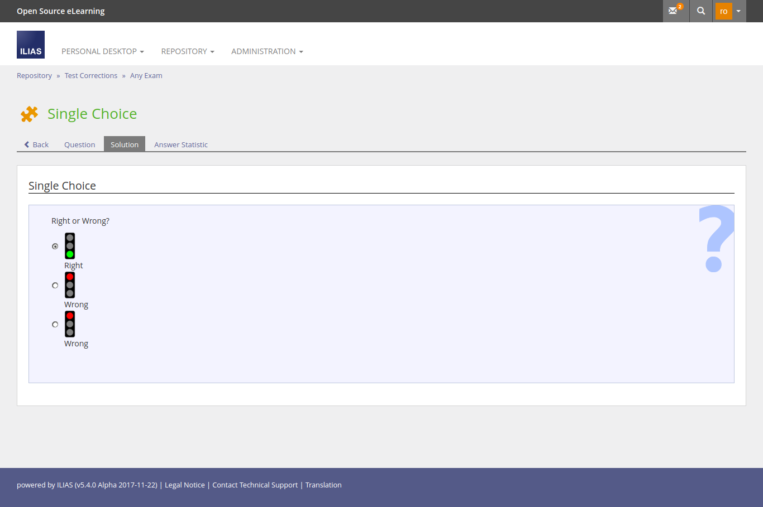Image resolution: width=763 pixels, height=507 pixels.
Task: Open the Legal Notice footer link
Action: 185,485
